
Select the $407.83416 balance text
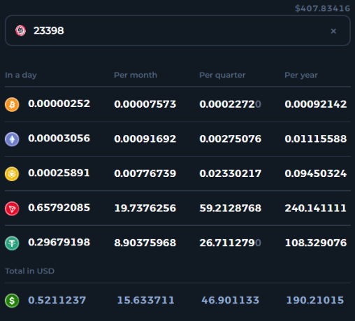322,8
